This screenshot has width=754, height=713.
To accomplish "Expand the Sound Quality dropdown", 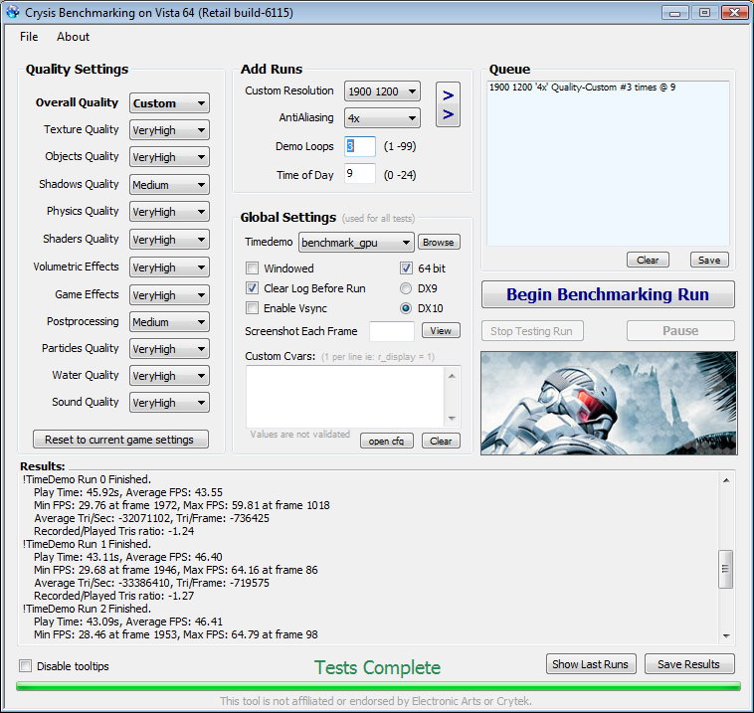I will pyautogui.click(x=169, y=403).
